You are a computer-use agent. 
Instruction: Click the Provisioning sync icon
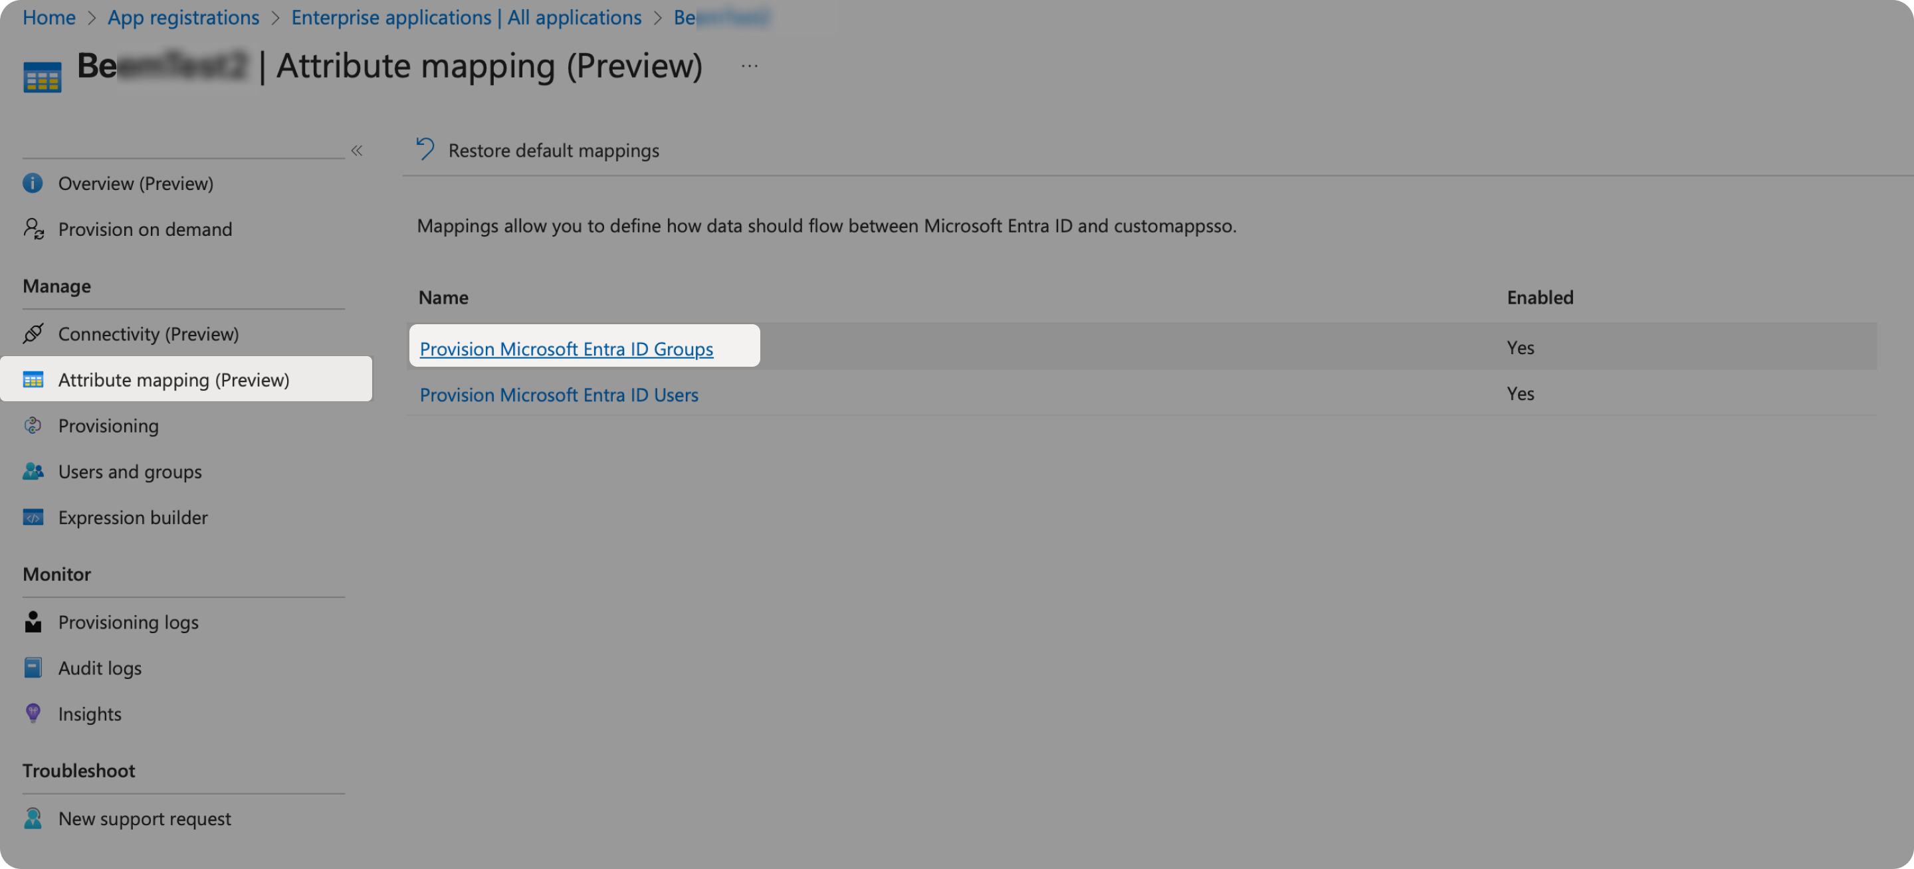coord(33,426)
